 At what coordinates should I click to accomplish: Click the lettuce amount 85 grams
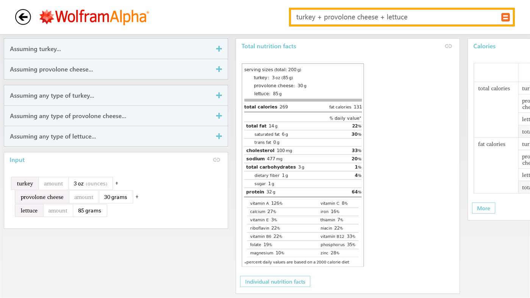[x=90, y=211]
